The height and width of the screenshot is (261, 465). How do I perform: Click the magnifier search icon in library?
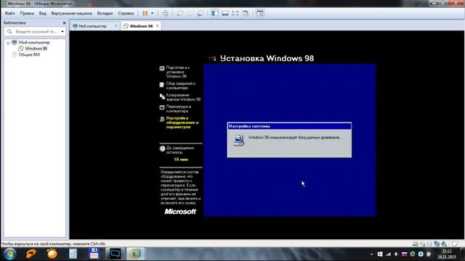click(x=9, y=31)
